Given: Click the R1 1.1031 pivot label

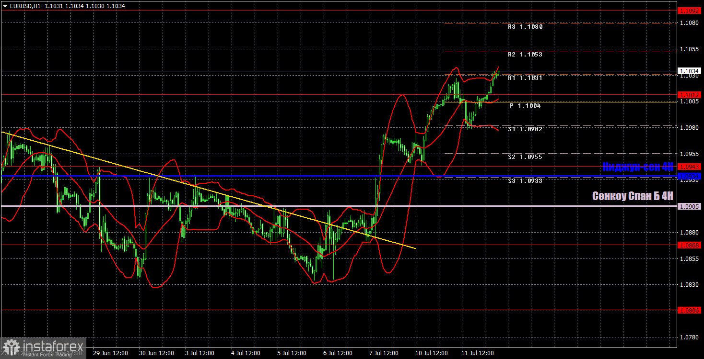Looking at the screenshot, I should (x=525, y=78).
